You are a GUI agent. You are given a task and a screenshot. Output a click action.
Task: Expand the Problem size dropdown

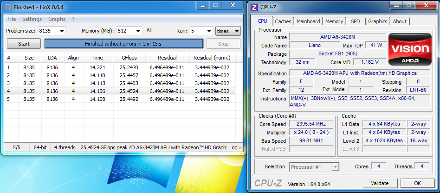62,31
